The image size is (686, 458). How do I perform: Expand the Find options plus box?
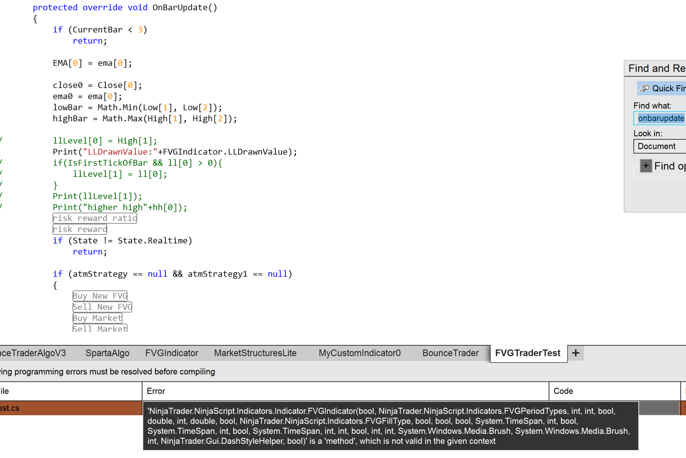coord(646,166)
